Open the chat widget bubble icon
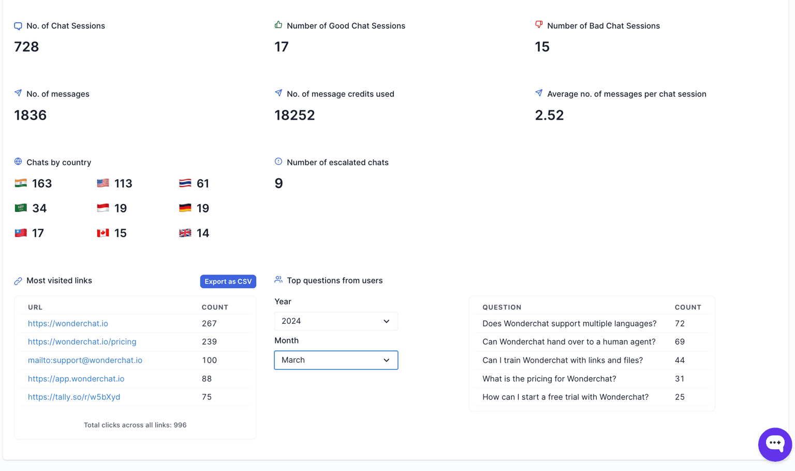Image resolution: width=795 pixels, height=471 pixels. (775, 444)
